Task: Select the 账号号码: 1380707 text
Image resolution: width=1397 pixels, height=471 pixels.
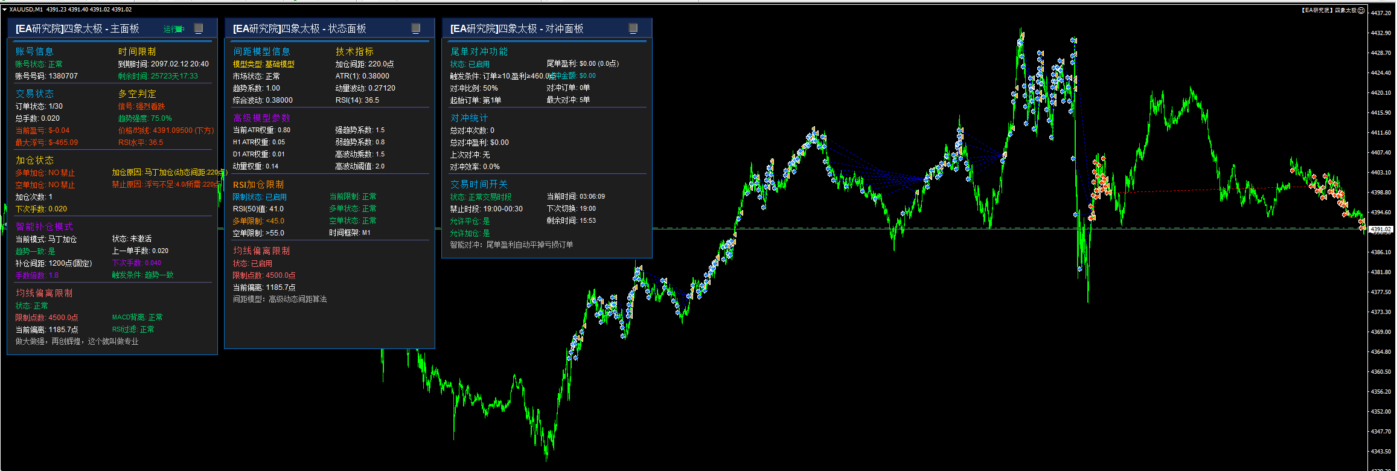Action: pos(46,76)
